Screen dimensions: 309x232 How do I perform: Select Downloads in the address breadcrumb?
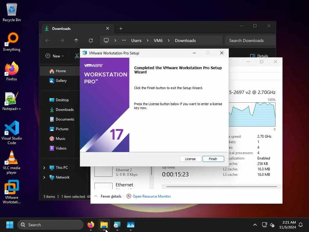tap(186, 40)
